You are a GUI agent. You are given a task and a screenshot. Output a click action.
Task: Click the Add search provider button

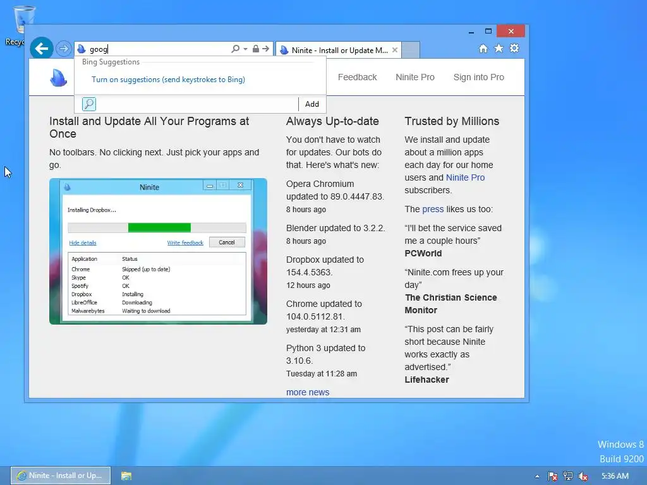(312, 104)
